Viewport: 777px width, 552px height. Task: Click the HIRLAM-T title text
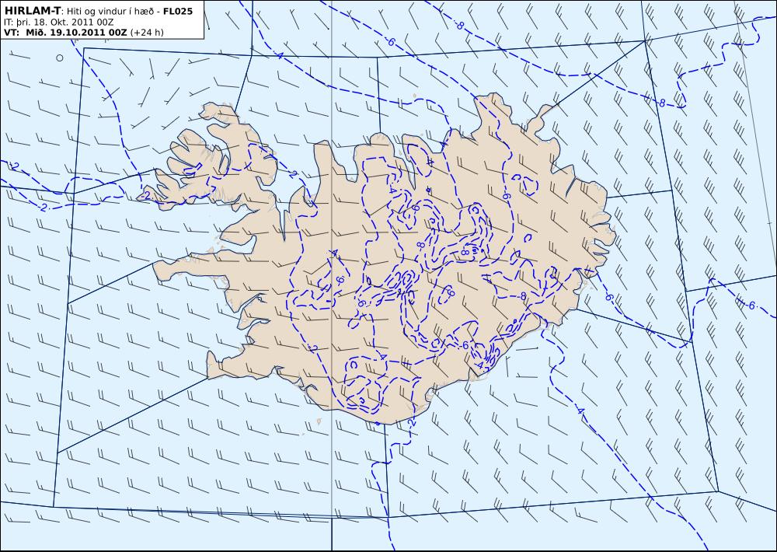pos(32,11)
